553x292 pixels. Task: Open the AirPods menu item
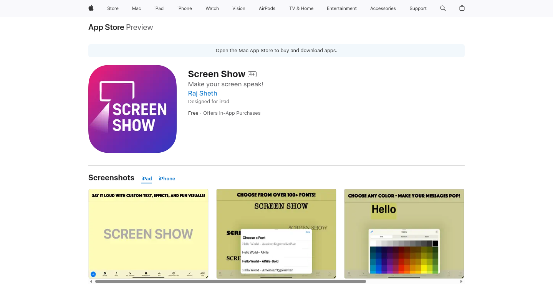[x=267, y=8]
